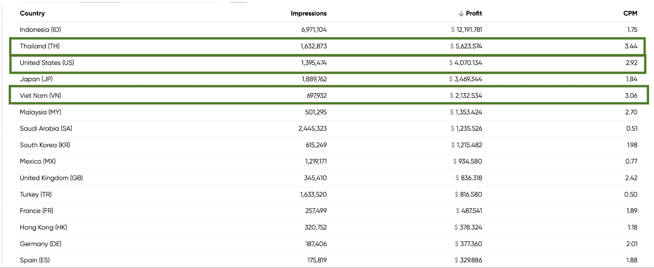Select the Malaysia (MY) row
Image resolution: width=654 pixels, height=268 pixels.
[40, 112]
